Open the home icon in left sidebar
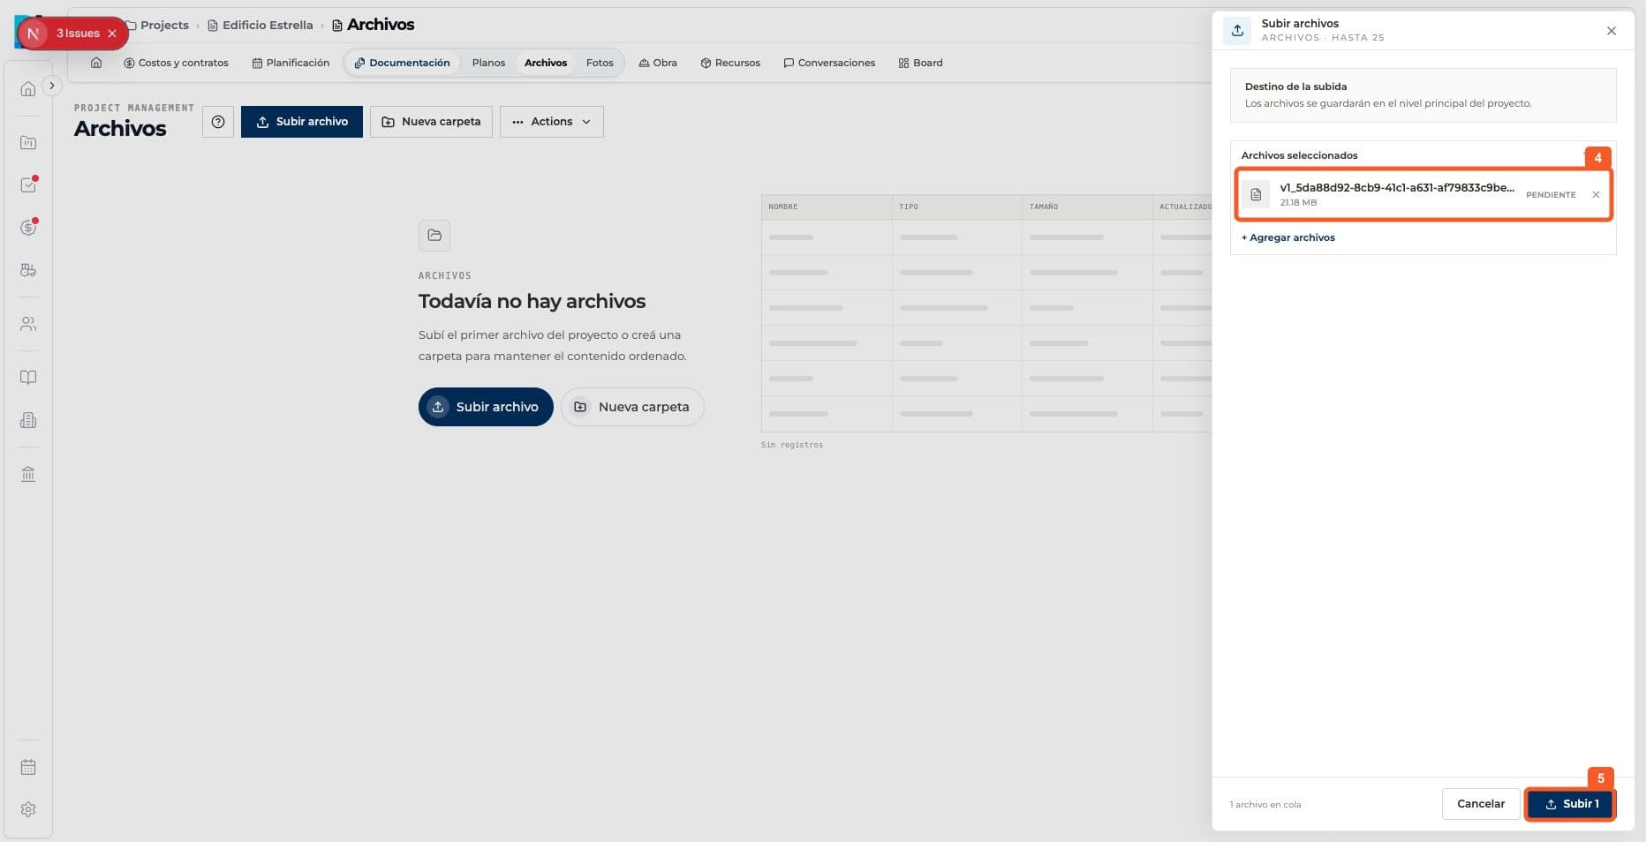Viewport: 1646px width, 842px height. pyautogui.click(x=28, y=89)
